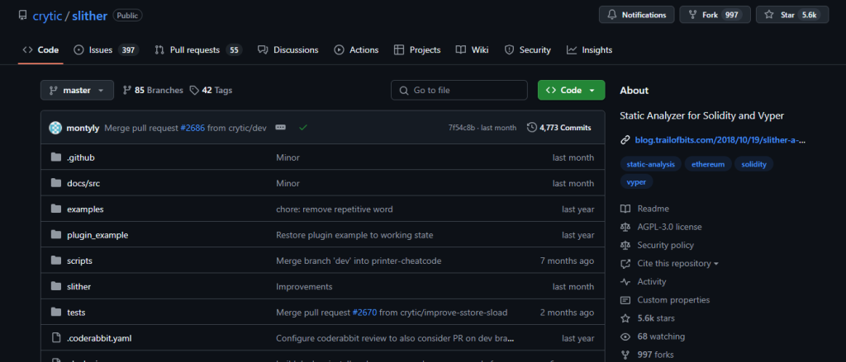
Task: Click the commit history clock icon
Action: (x=532, y=128)
